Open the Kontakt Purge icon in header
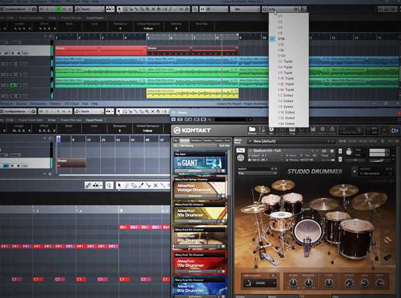Screen dimensions: 401x298 pyautogui.click(x=332, y=130)
